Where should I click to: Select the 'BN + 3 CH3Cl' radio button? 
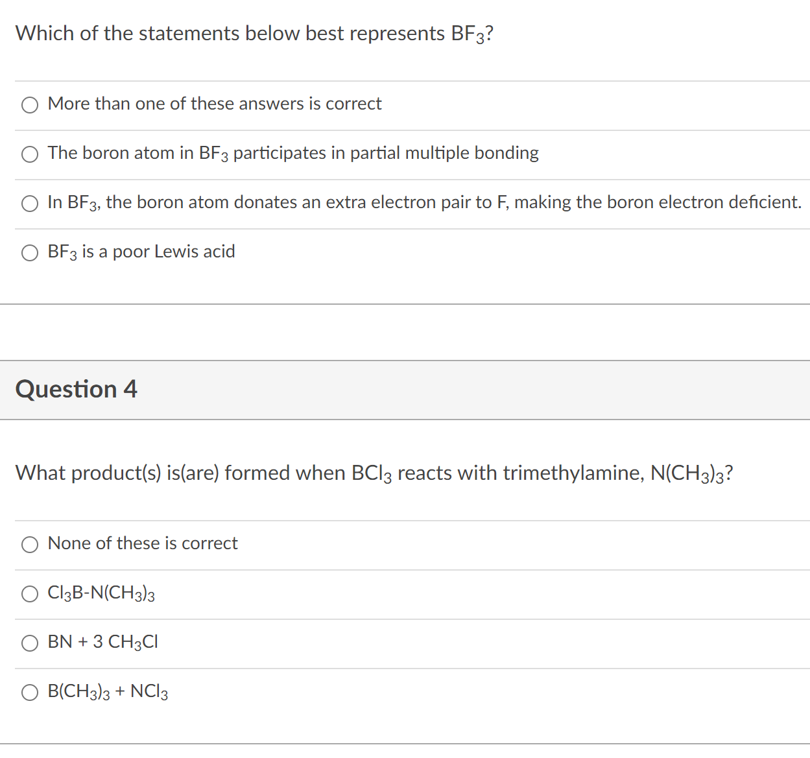click(x=30, y=643)
